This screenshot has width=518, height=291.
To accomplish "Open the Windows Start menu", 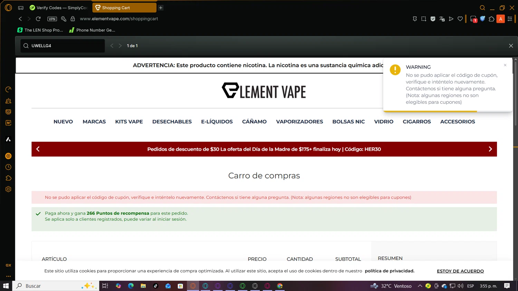I will (6, 286).
